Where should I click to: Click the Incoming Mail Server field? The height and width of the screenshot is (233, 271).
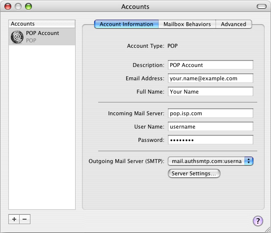click(x=211, y=113)
